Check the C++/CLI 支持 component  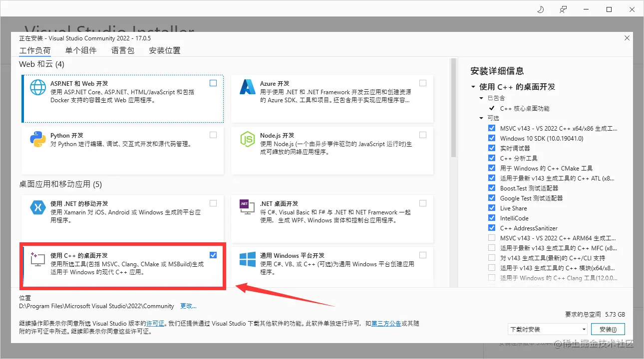[492, 258]
